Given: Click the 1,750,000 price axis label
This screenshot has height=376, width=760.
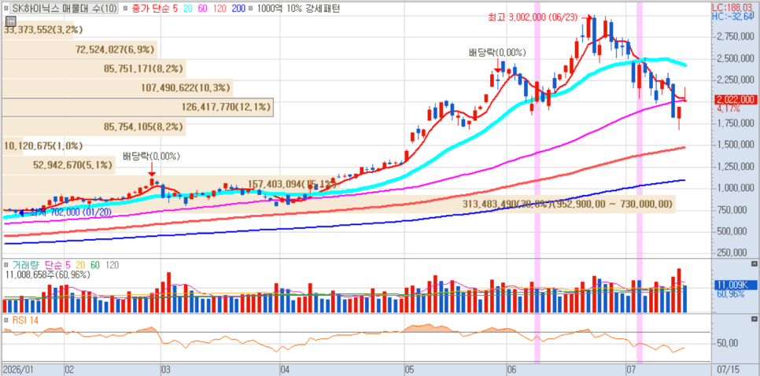Looking at the screenshot, I should click(736, 123).
